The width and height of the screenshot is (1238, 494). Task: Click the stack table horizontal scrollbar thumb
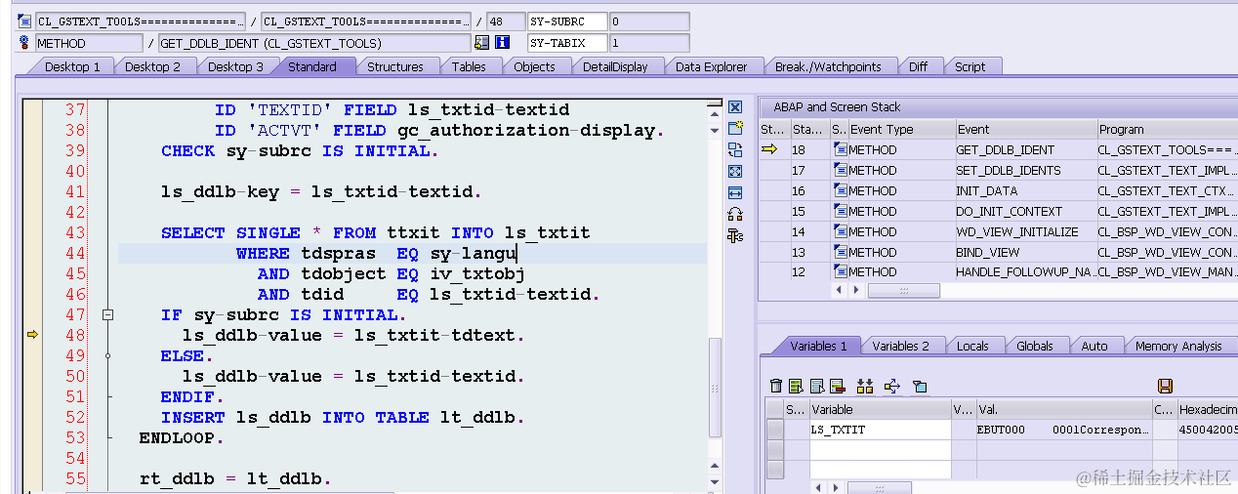(903, 290)
